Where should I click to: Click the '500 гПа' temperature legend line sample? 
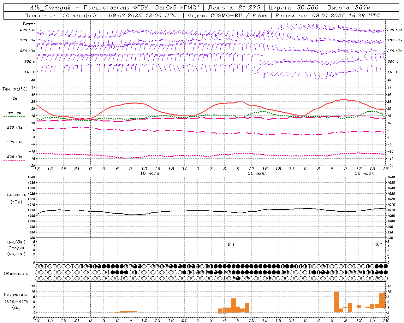pos(14,160)
